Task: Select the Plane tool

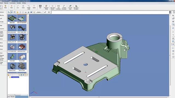Action: coord(5,7)
